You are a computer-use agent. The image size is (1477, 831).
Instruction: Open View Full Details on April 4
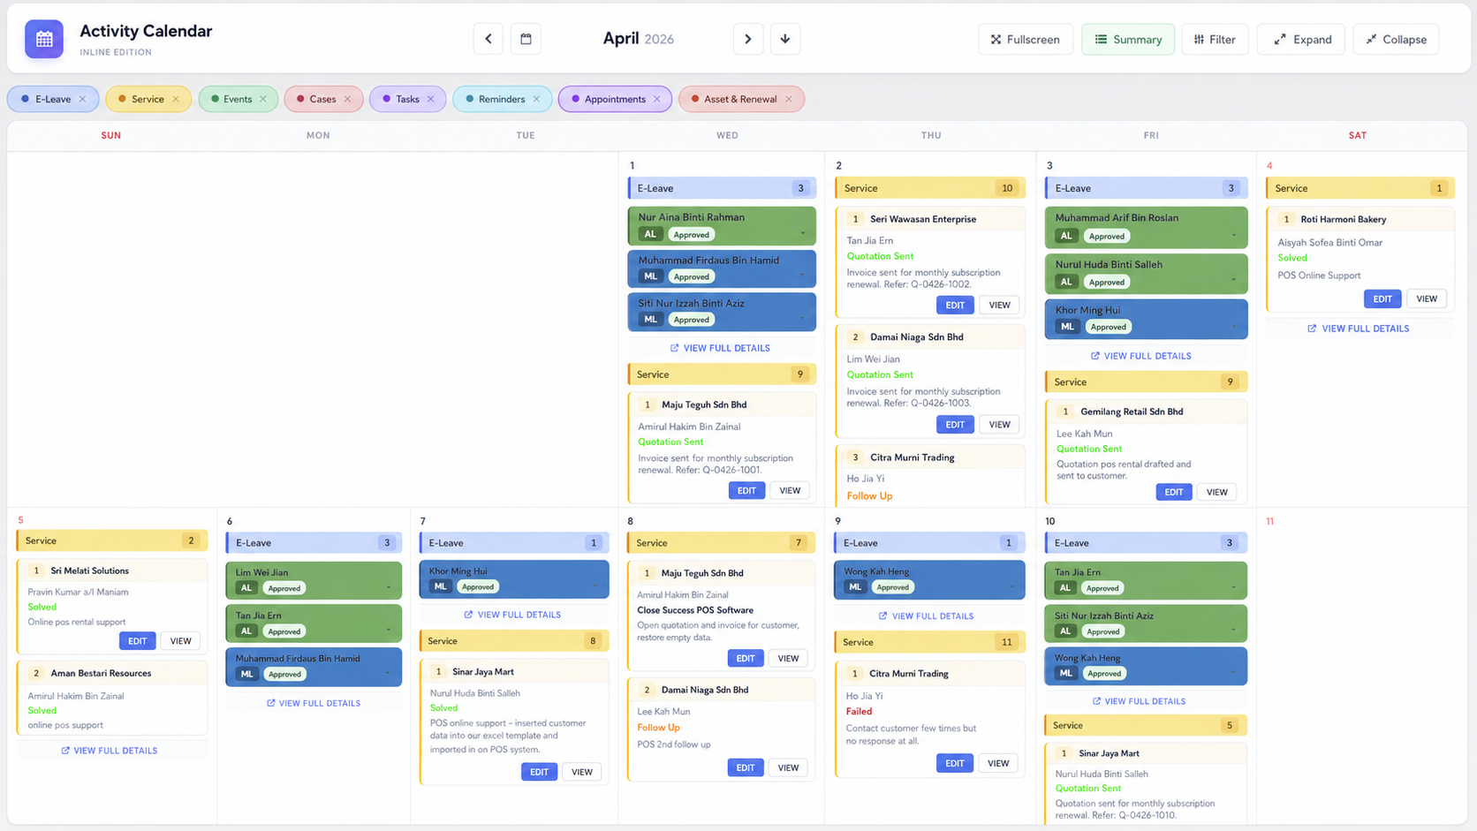tap(1359, 329)
